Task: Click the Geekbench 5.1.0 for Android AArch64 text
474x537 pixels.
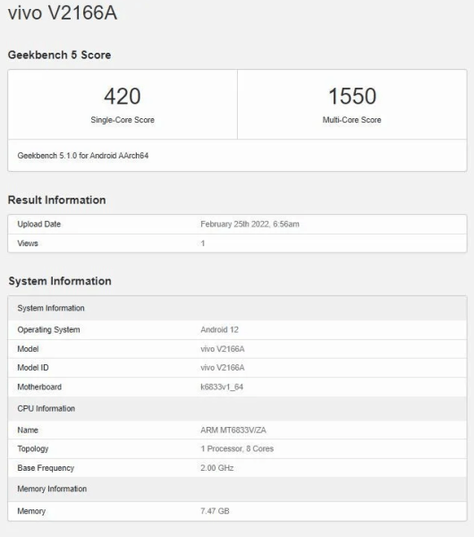Action: (83, 156)
